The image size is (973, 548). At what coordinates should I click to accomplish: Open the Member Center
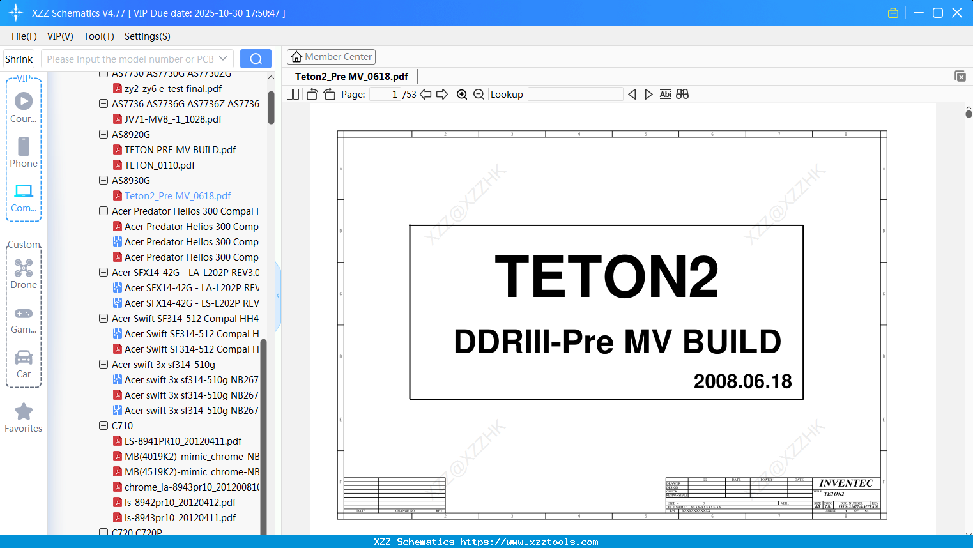(331, 57)
